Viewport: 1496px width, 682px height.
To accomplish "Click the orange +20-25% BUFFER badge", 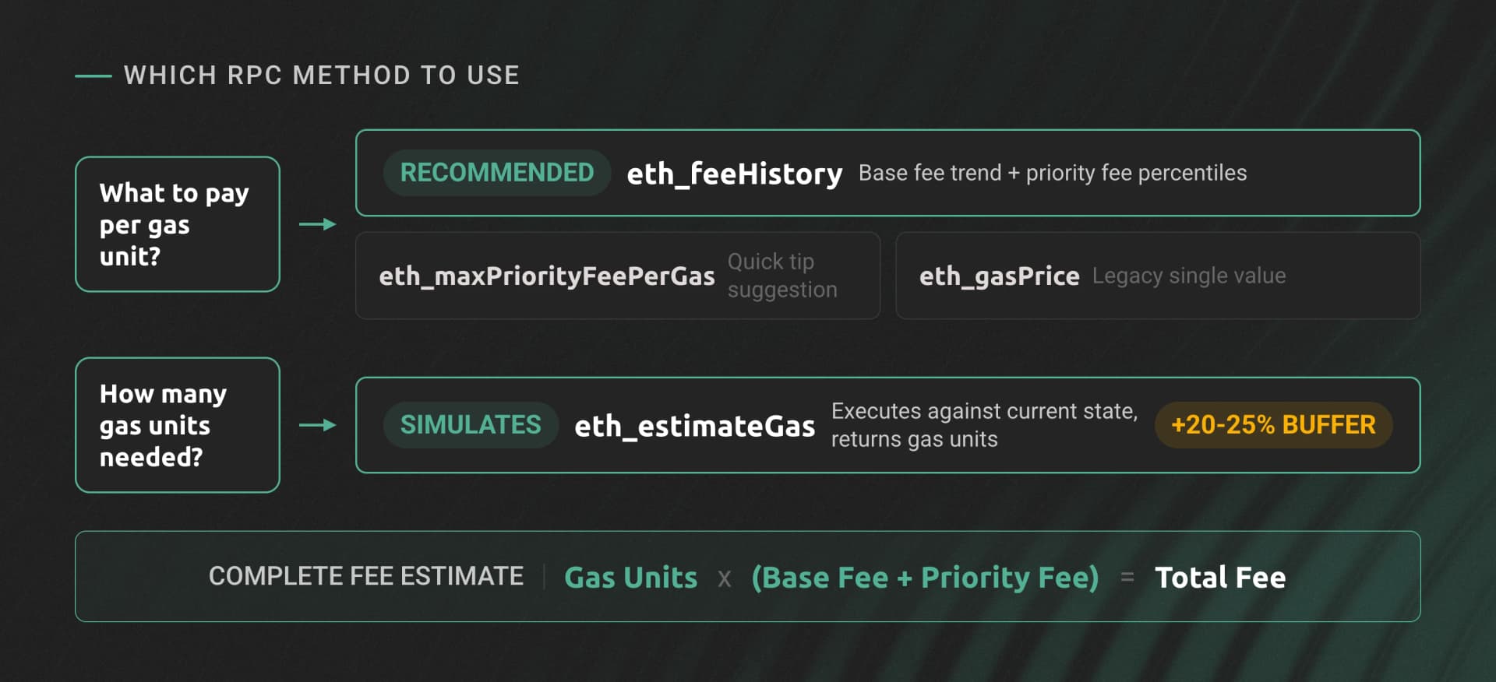I will [x=1273, y=425].
